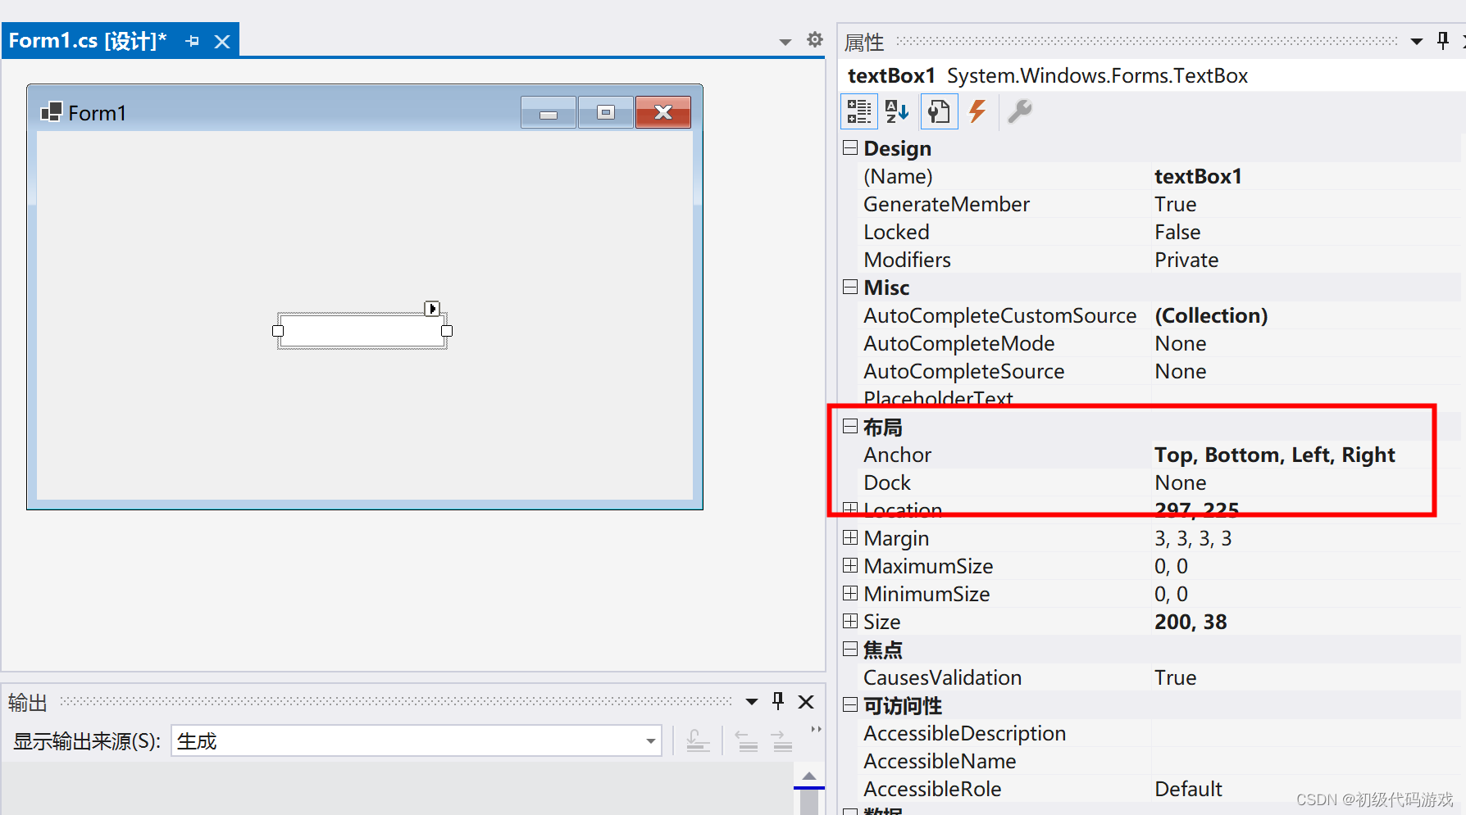Toggle auto-hide pin on Properties panel
The height and width of the screenshot is (815, 1466).
click(1443, 41)
